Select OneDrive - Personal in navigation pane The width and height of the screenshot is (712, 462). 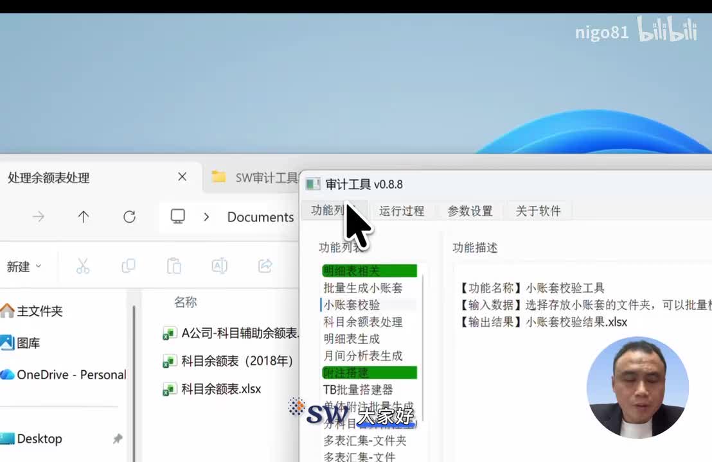63,375
